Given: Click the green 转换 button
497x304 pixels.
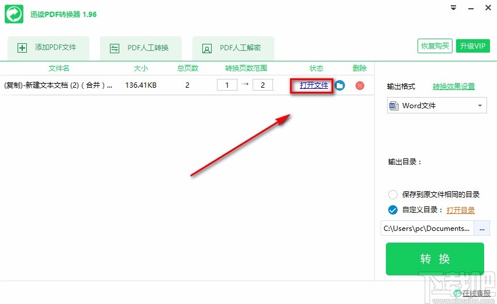Looking at the screenshot, I should click(x=435, y=258).
